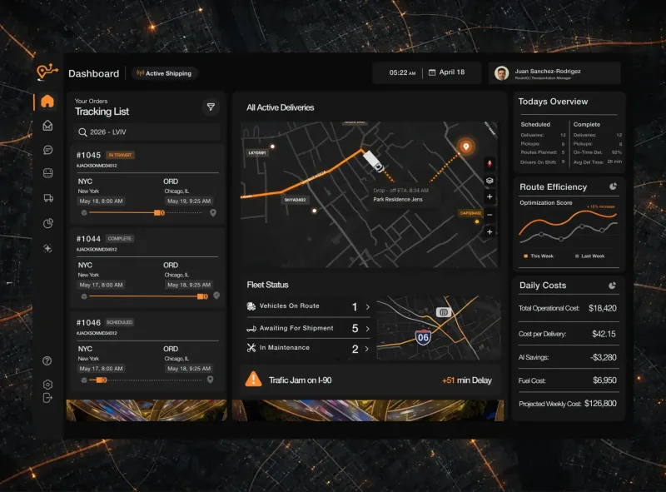
Task: Open the settings gear in sidebar
Action: pos(47,385)
